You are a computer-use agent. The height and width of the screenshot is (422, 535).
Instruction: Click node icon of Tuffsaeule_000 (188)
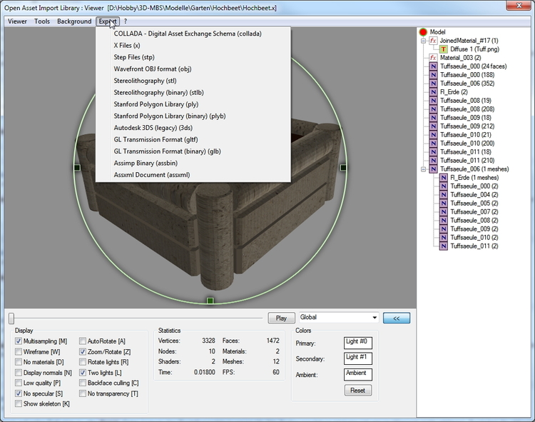[x=433, y=75]
